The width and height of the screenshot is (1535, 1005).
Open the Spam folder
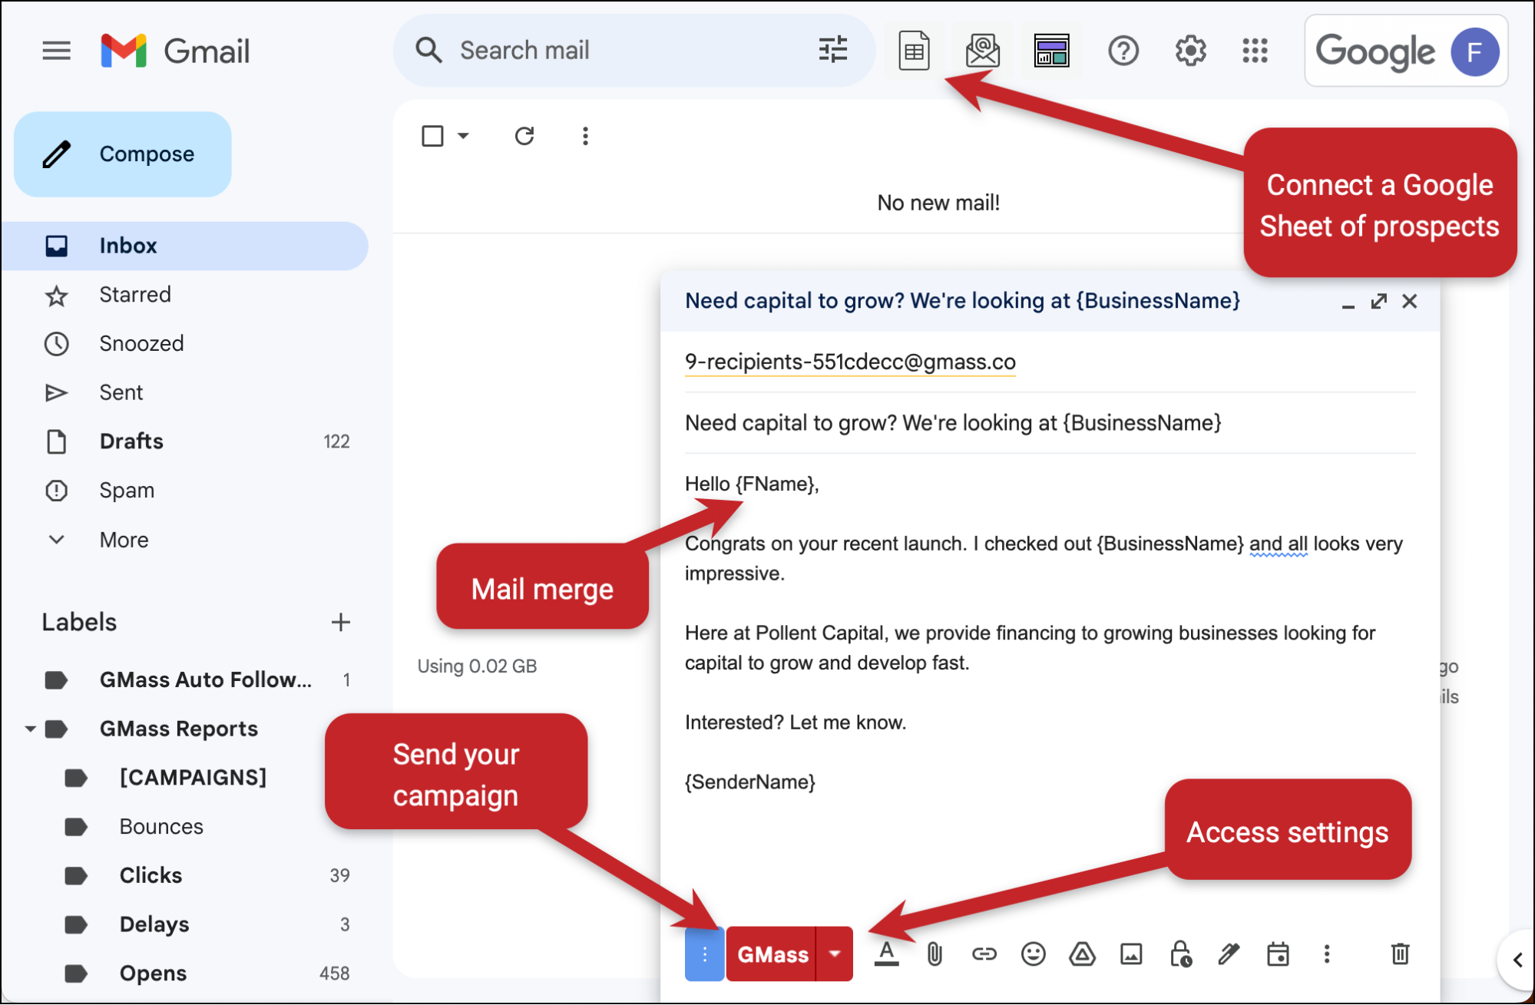coord(185,491)
